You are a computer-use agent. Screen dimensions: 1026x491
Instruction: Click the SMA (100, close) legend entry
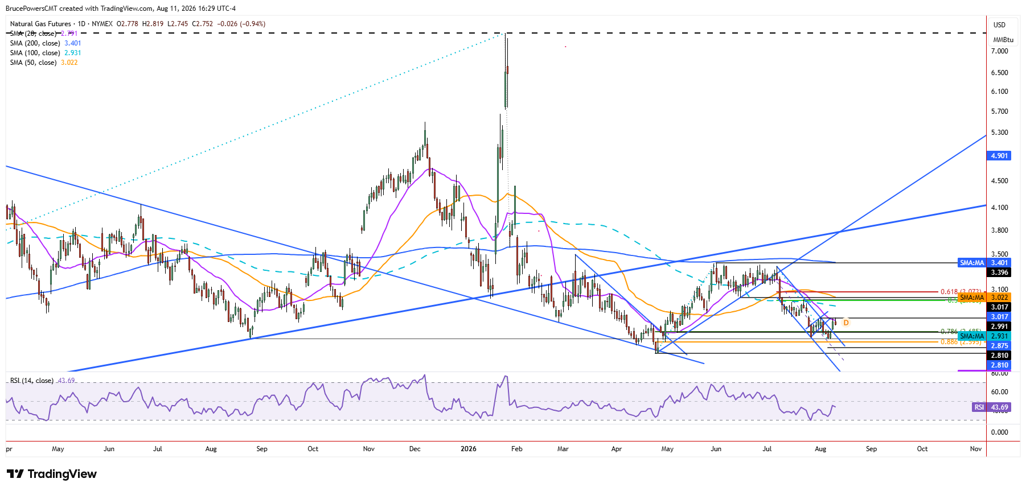[46, 53]
